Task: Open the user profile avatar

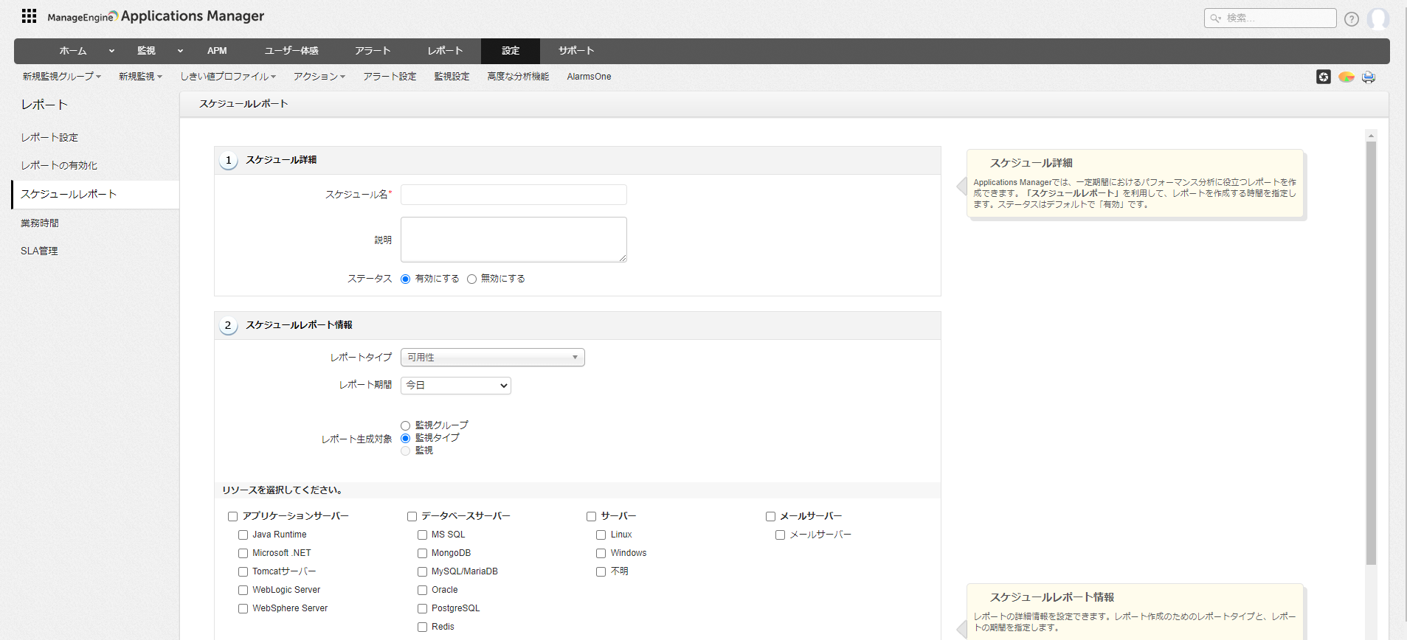Action: pos(1377,18)
